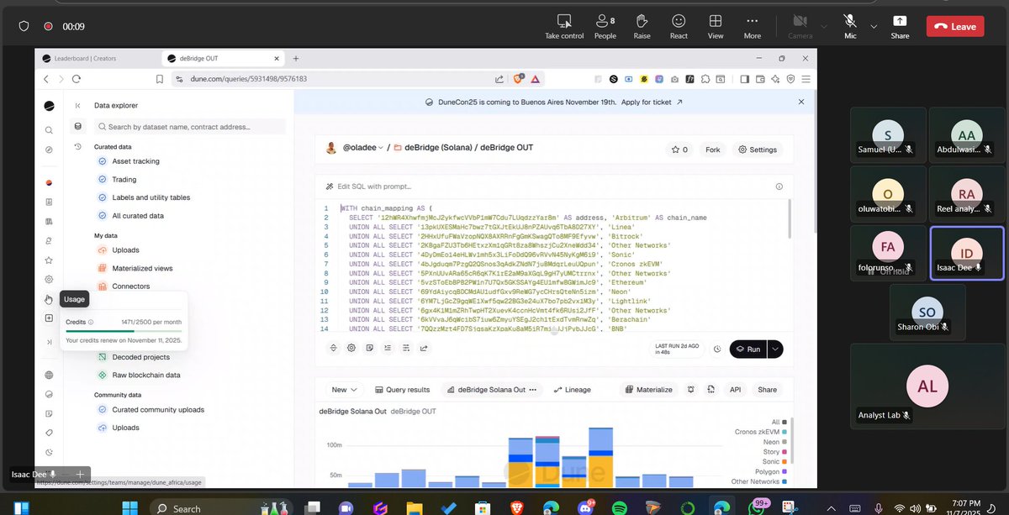Click the run history clock icon next to Run
This screenshot has height=515, width=1009.
(x=717, y=349)
